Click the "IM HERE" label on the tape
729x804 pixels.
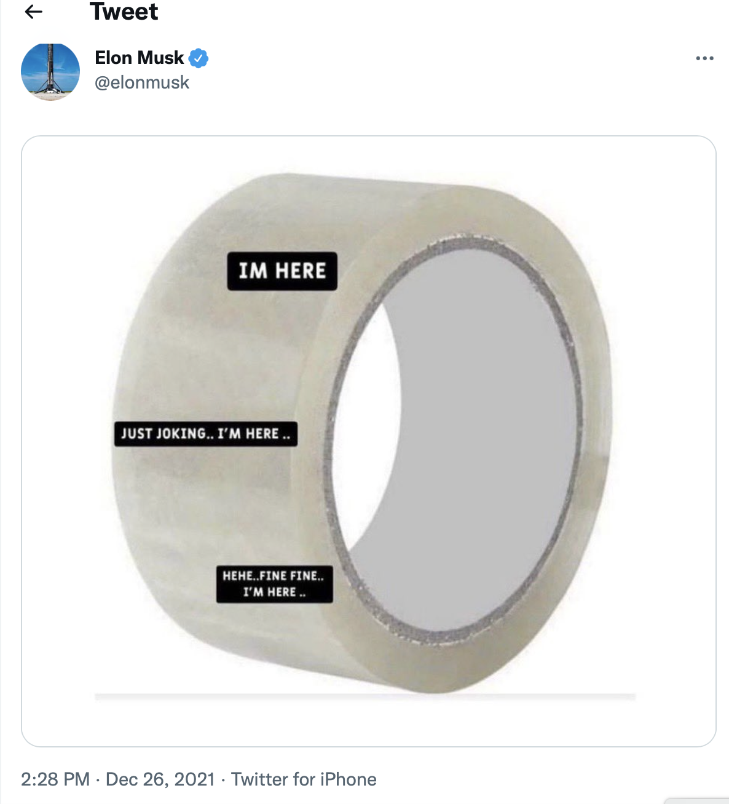pos(282,271)
